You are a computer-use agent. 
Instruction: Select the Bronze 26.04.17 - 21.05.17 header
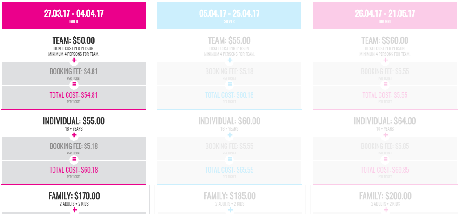coord(385,15)
